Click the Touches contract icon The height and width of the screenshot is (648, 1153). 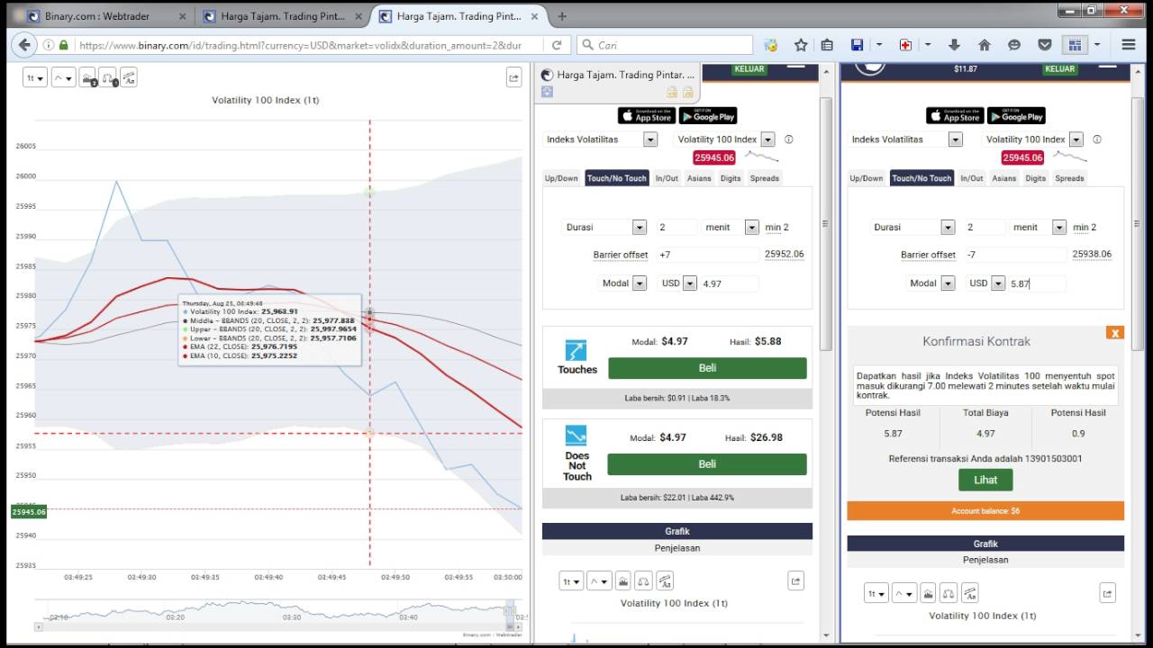pos(576,351)
